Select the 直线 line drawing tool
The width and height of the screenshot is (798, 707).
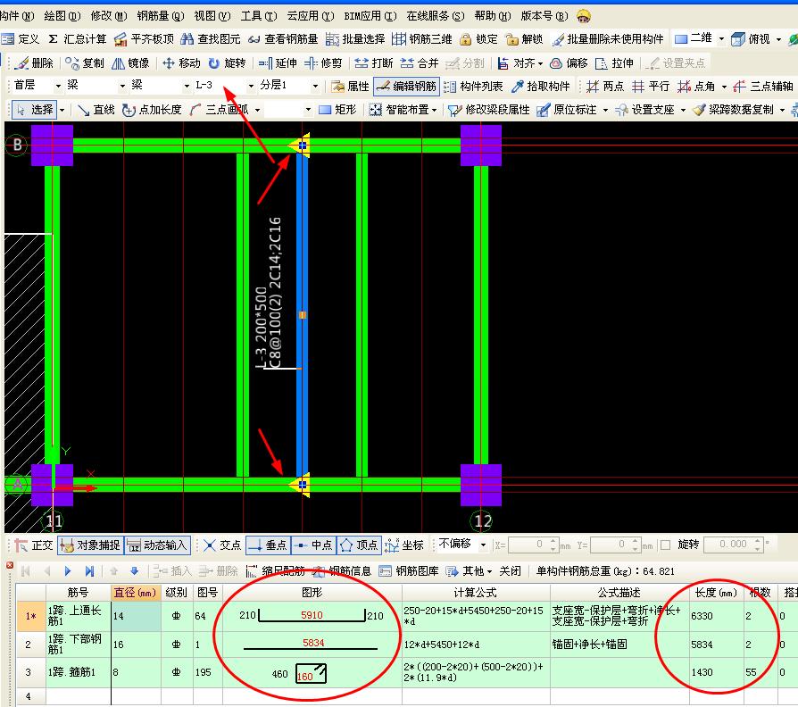coord(96,110)
